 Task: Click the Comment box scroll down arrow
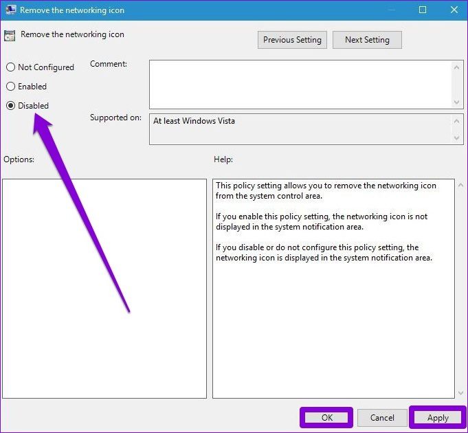(x=456, y=102)
